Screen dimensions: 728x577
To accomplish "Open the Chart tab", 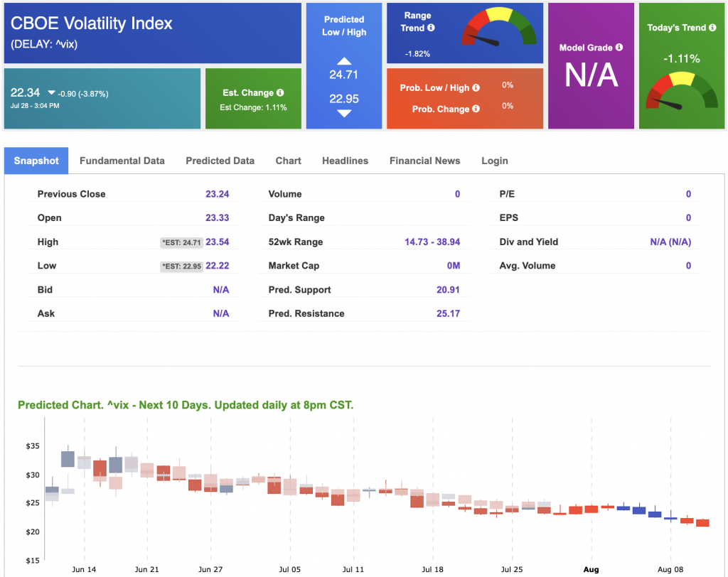I will click(x=289, y=161).
